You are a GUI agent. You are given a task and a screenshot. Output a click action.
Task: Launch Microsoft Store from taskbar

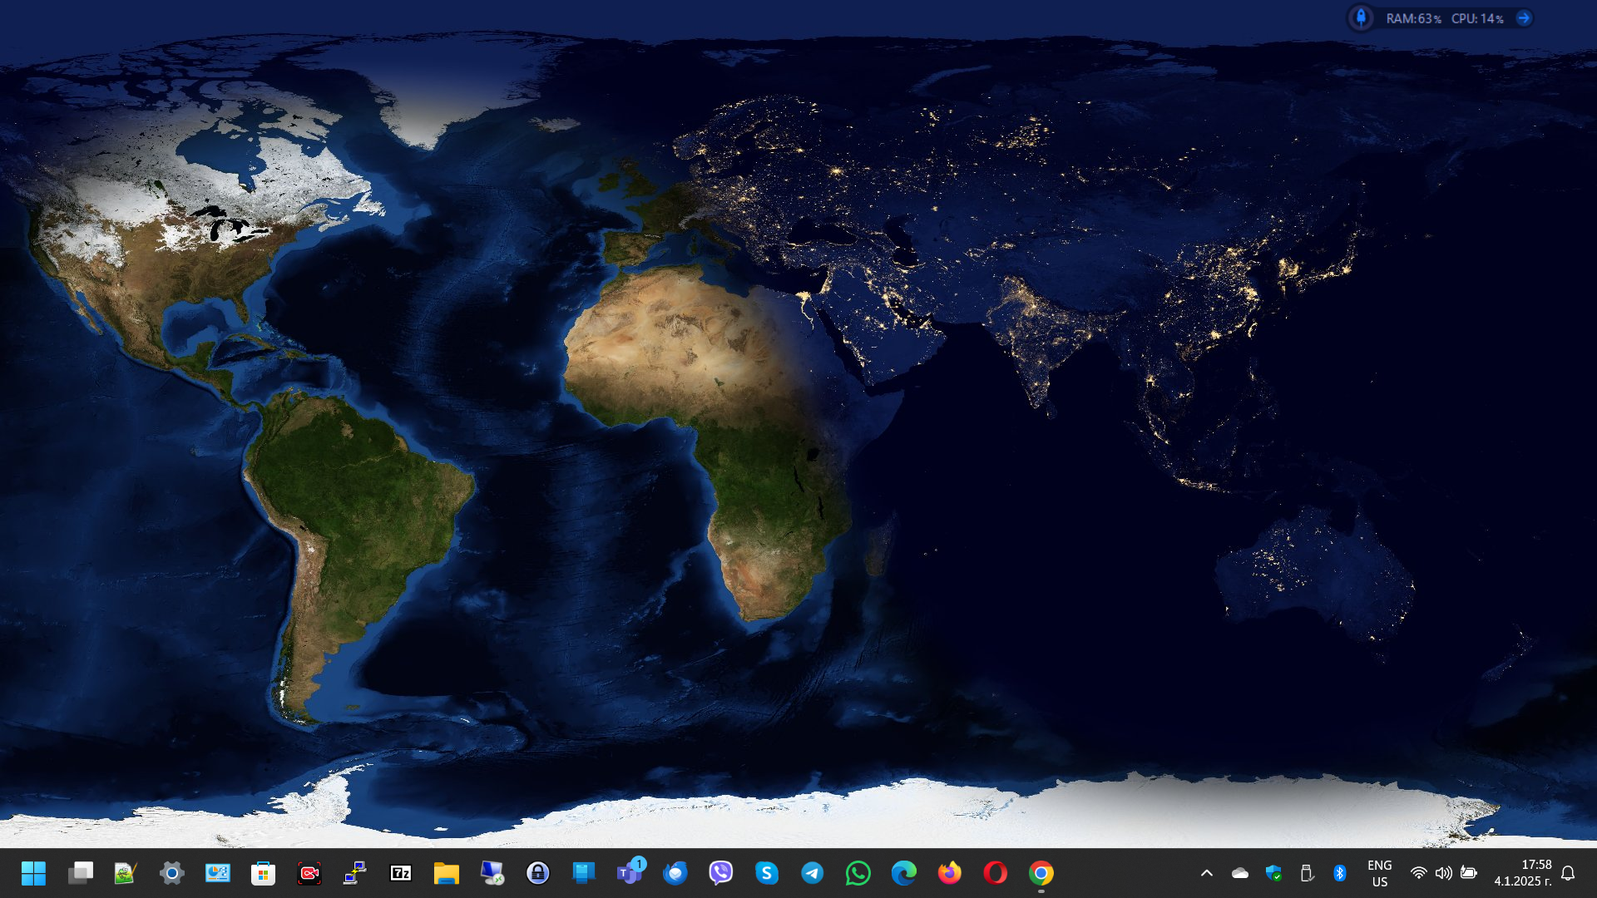point(264,873)
